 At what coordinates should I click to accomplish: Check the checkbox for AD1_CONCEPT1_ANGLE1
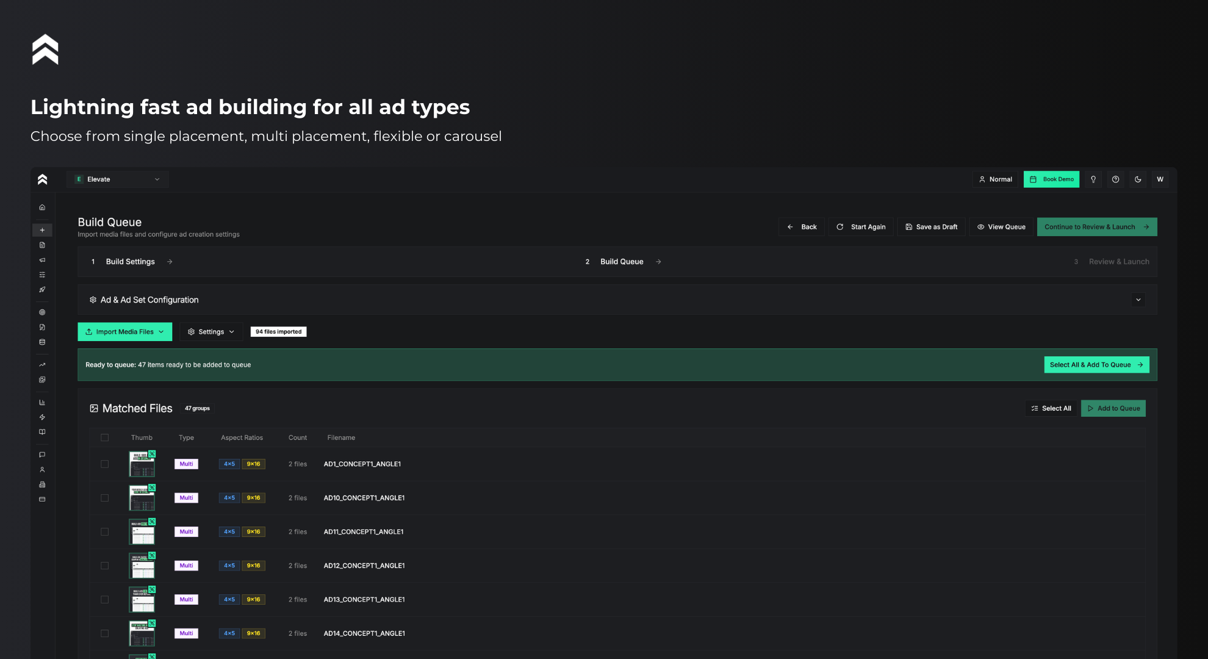coord(104,464)
